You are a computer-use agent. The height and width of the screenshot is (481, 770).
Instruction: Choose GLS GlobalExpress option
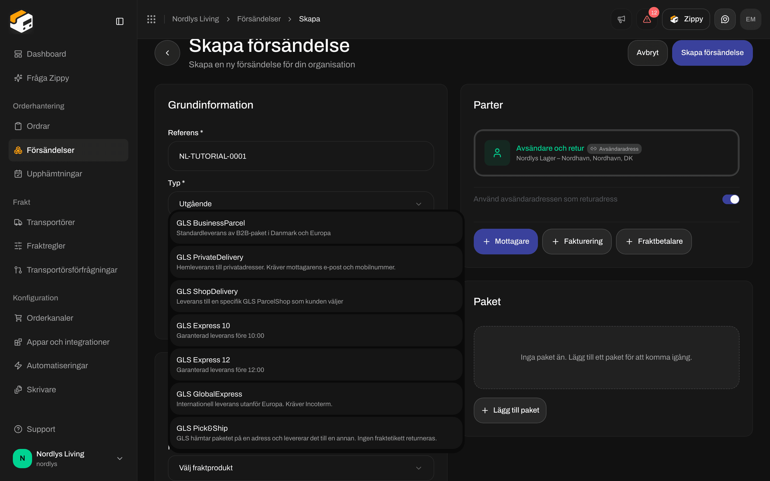(316, 399)
